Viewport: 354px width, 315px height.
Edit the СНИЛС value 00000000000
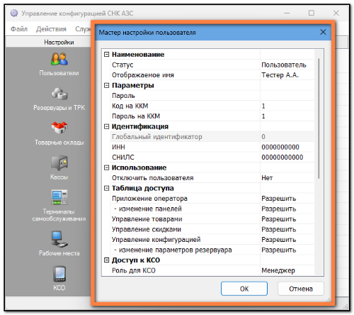pyautogui.click(x=287, y=157)
